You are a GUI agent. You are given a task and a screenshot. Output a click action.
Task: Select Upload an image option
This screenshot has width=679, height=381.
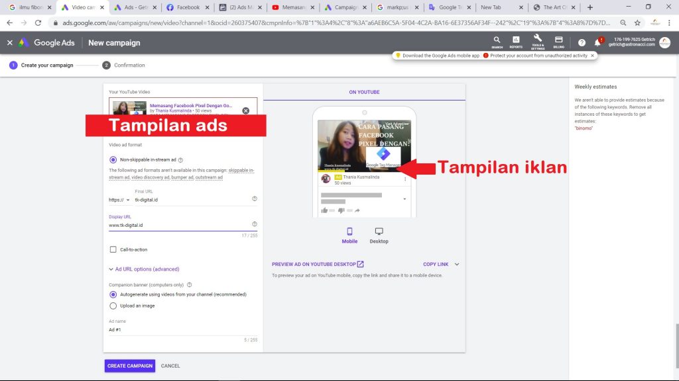pyautogui.click(x=113, y=306)
